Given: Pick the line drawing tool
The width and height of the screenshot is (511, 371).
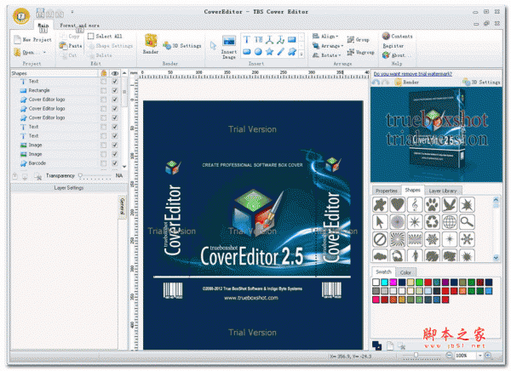Looking at the screenshot, I should tap(280, 51).
